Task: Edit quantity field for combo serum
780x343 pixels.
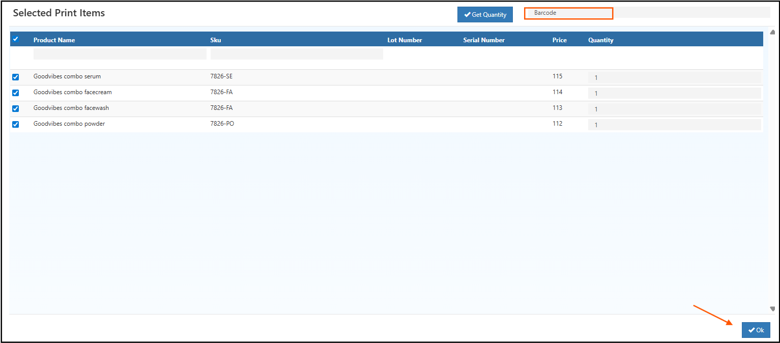Action: (674, 77)
